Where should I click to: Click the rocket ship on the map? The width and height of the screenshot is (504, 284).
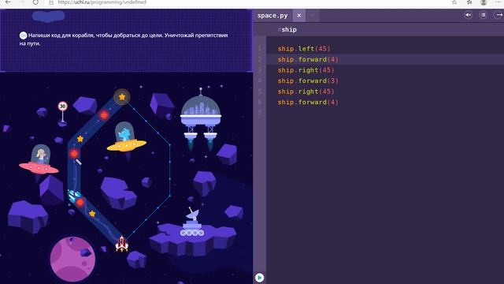tap(122, 244)
